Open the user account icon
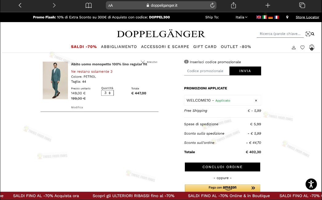322x200 pixels. coord(294,48)
